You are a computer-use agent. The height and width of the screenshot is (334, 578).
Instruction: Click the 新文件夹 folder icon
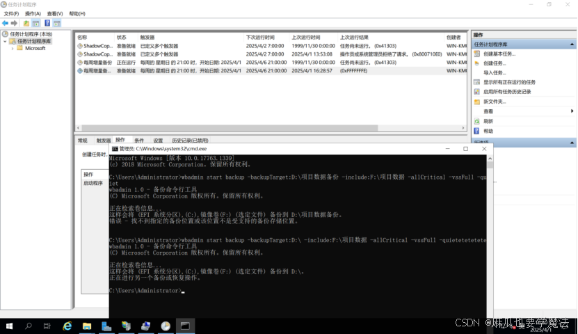[476, 102]
